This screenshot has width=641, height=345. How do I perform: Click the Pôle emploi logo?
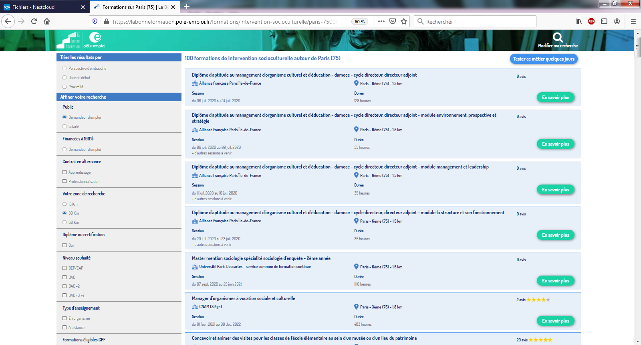[95, 41]
